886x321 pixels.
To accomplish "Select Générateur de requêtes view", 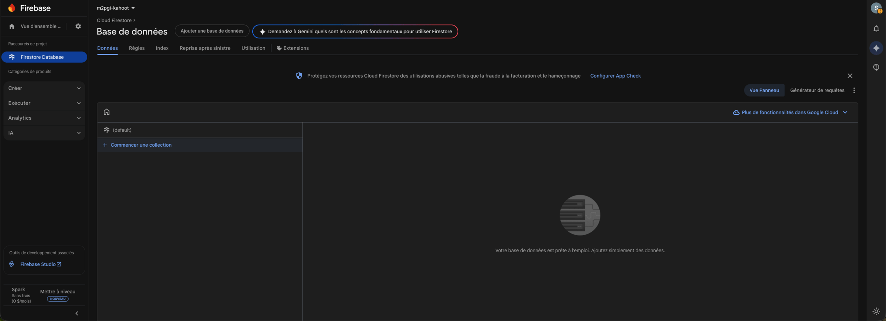I will point(817,90).
